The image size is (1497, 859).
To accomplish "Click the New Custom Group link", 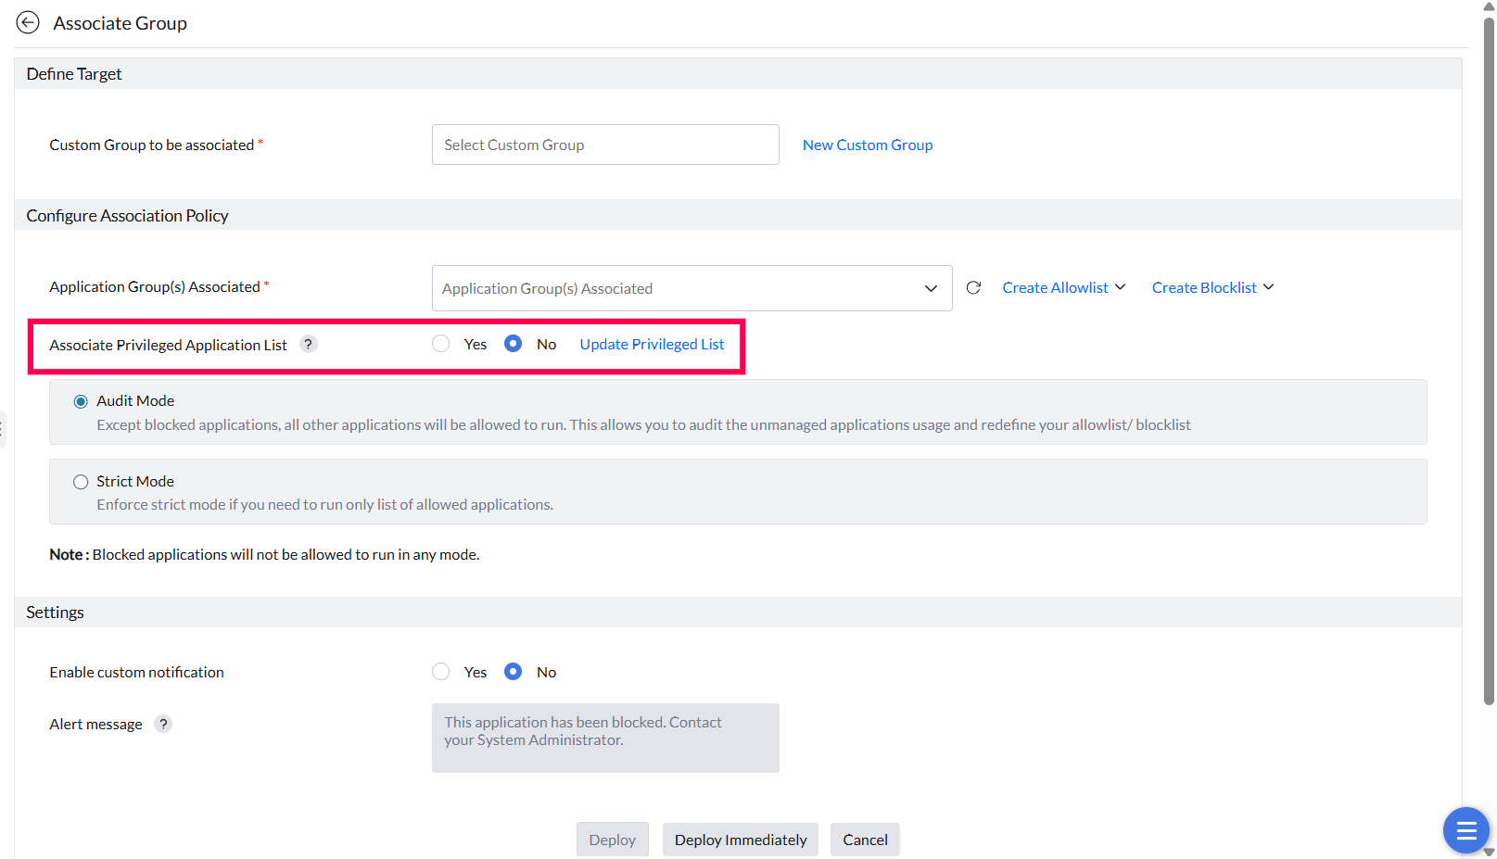I will (x=868, y=145).
